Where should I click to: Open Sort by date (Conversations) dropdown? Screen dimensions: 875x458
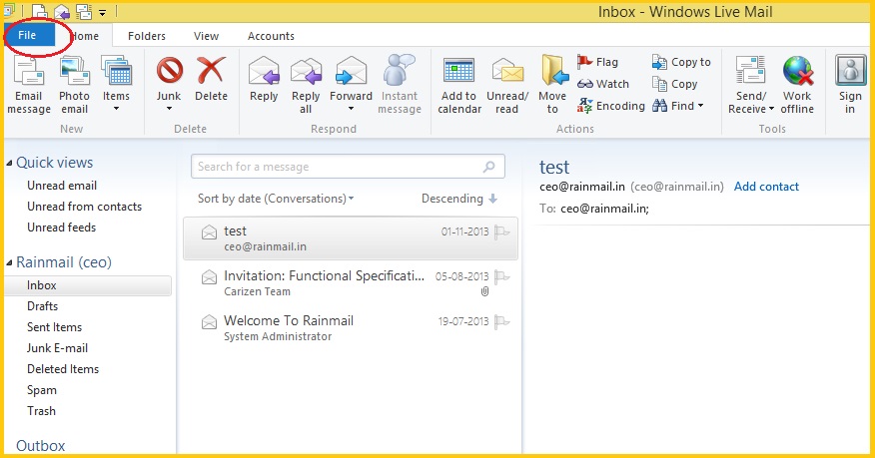[x=276, y=199]
